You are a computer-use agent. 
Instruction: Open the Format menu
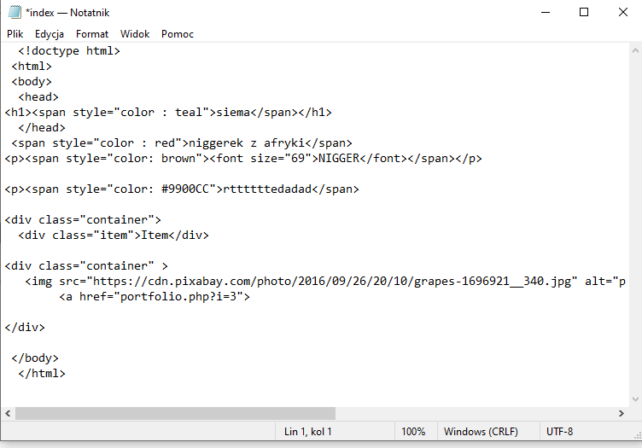pos(92,34)
